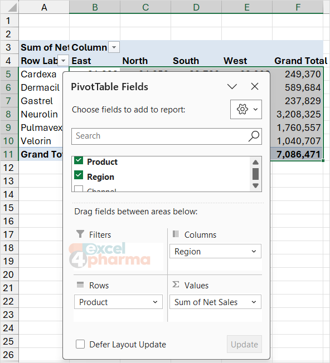Viewport: 330px width, 363px height.
Task: Tick the Channel field checkbox
Action: tap(79, 189)
